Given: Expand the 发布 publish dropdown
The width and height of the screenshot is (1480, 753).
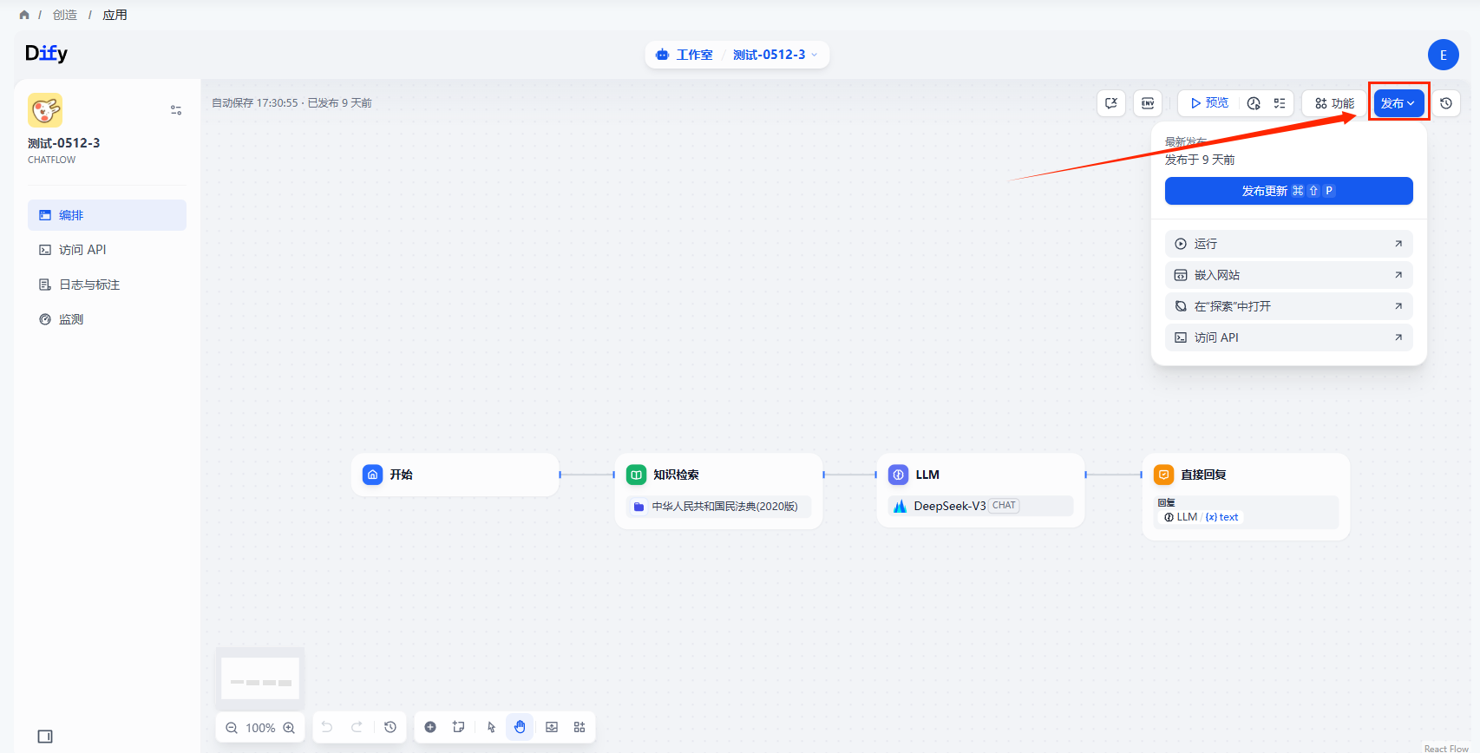Looking at the screenshot, I should (1398, 103).
